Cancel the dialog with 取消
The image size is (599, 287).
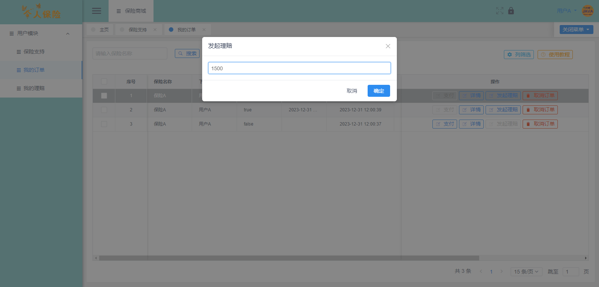(352, 91)
